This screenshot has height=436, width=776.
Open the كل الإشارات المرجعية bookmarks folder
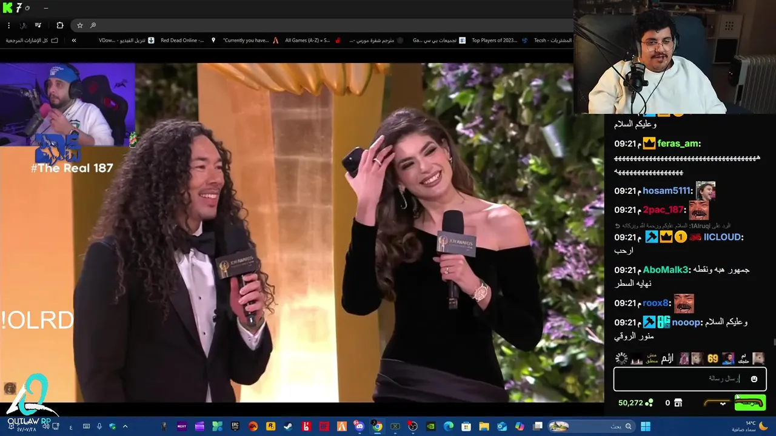pyautogui.click(x=32, y=41)
